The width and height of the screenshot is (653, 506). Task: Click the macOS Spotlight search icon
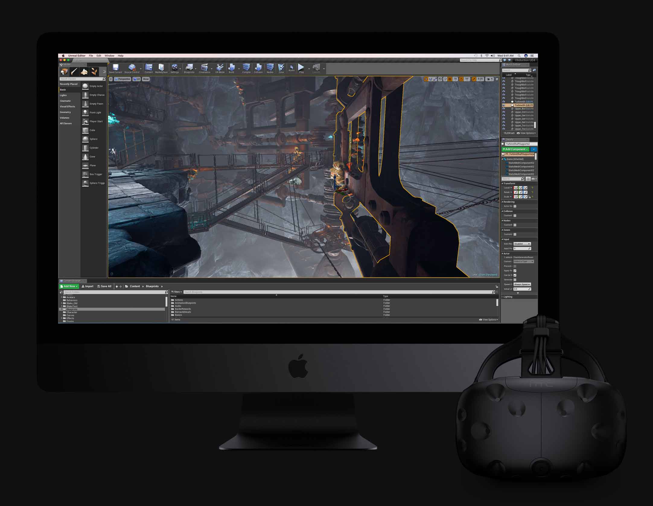[x=519, y=56]
